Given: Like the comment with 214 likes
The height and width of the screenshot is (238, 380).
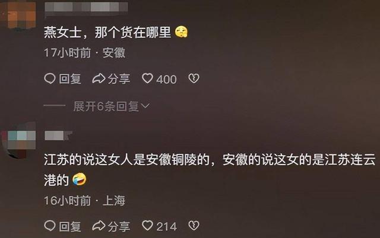Looking at the screenshot, I should (x=147, y=226).
